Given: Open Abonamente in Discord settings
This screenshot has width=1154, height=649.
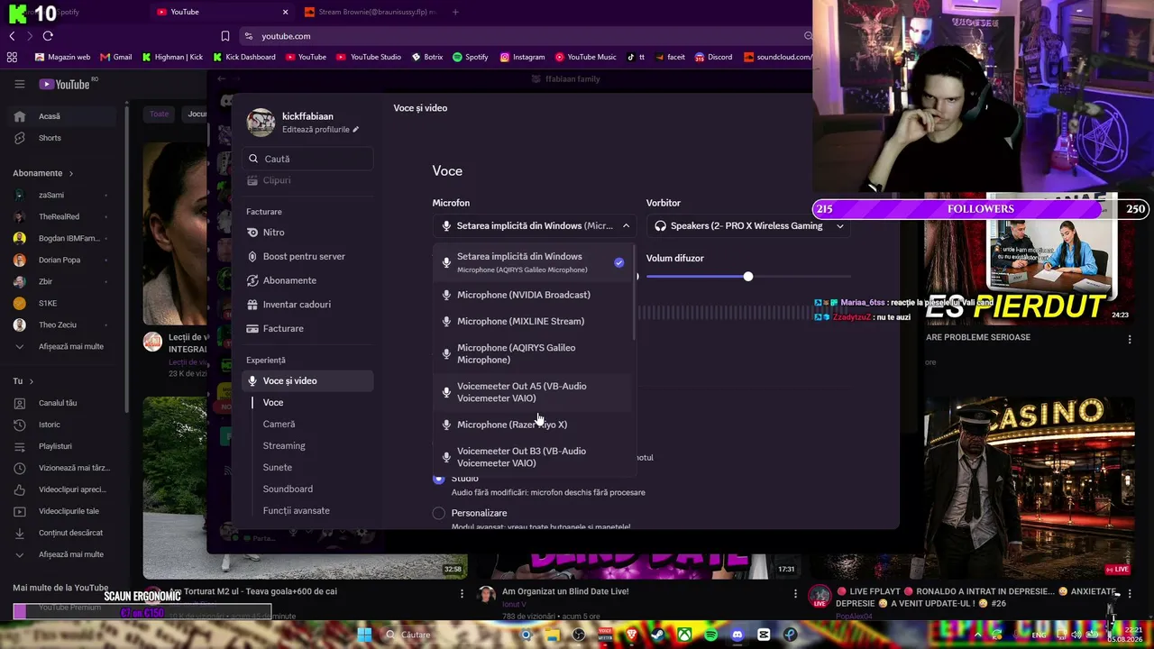Looking at the screenshot, I should [309, 280].
